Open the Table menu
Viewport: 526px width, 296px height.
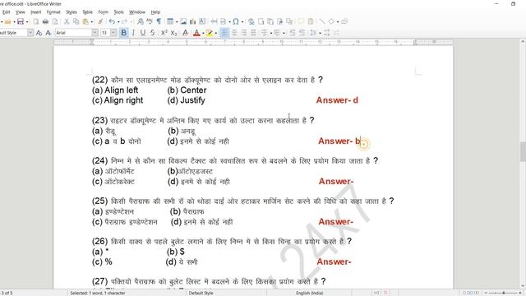click(87, 12)
